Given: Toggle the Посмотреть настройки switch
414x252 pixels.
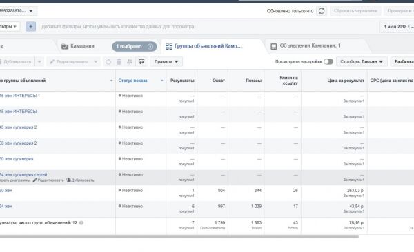Looking at the screenshot, I should click(x=328, y=61).
